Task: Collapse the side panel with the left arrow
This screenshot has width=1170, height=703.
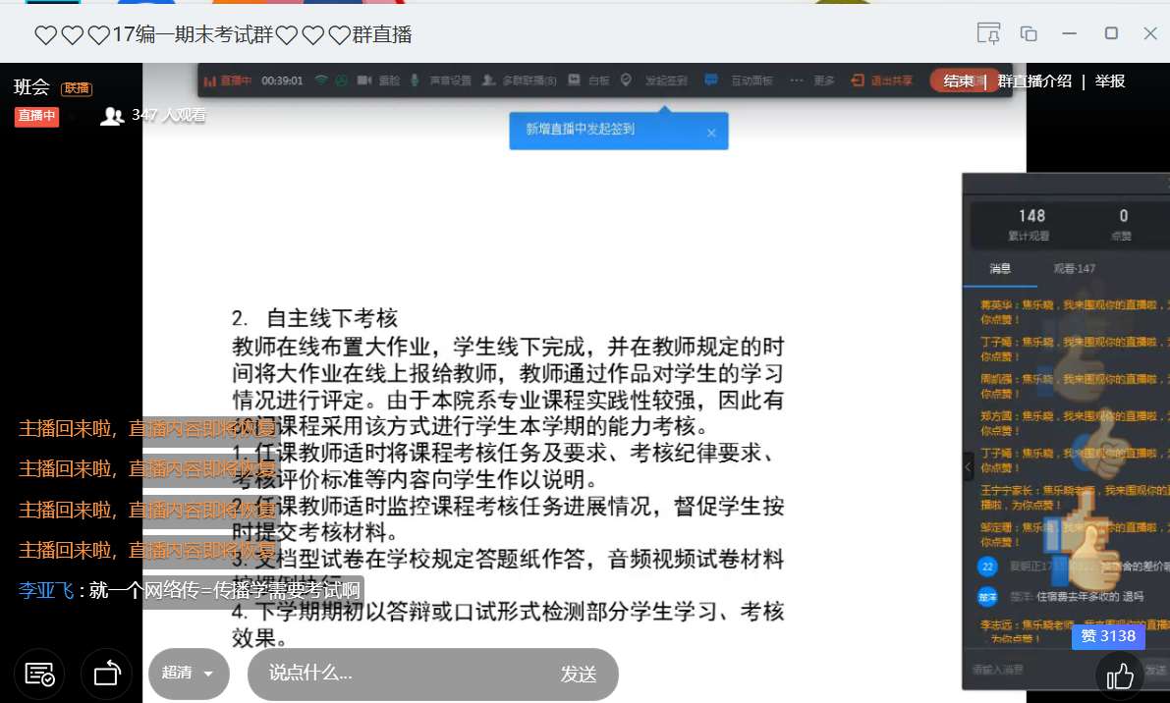Action: [968, 465]
